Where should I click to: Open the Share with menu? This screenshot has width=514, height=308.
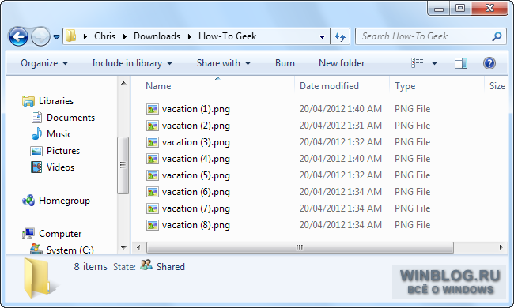coord(224,63)
